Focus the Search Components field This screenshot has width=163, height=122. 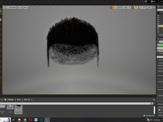coord(160,48)
